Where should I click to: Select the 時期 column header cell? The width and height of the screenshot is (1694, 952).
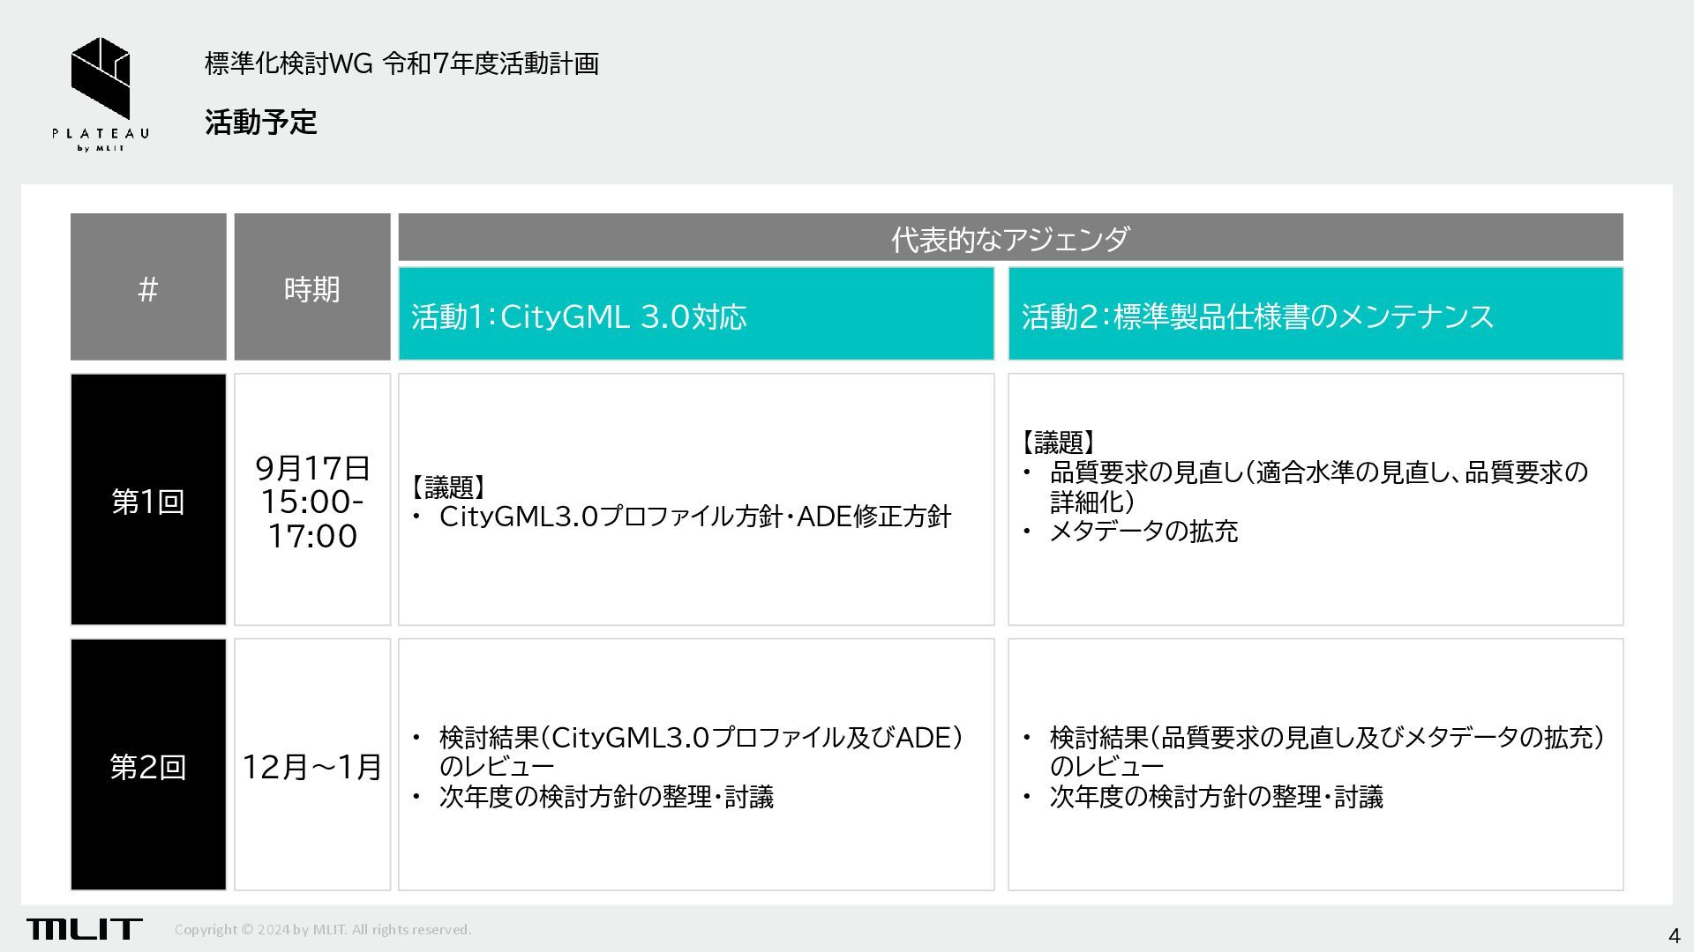click(311, 287)
